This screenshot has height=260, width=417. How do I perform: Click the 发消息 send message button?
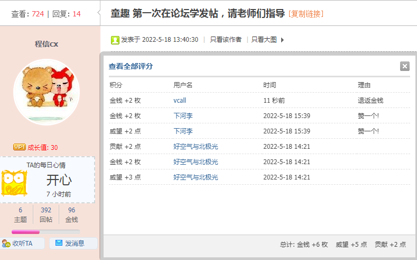click(73, 243)
